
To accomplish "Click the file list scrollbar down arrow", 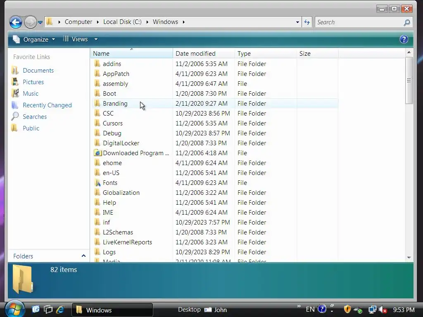I will point(409,258).
